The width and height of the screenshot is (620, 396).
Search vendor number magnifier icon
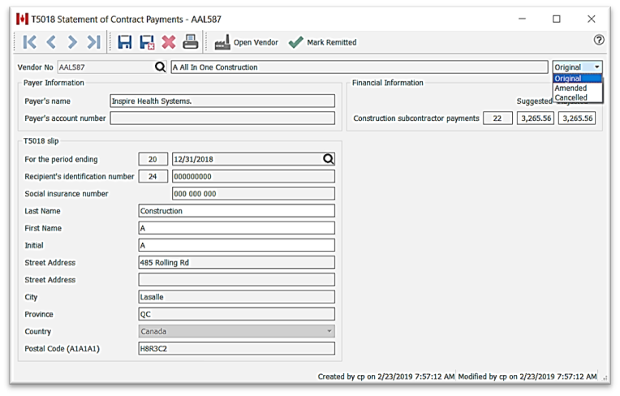click(160, 67)
